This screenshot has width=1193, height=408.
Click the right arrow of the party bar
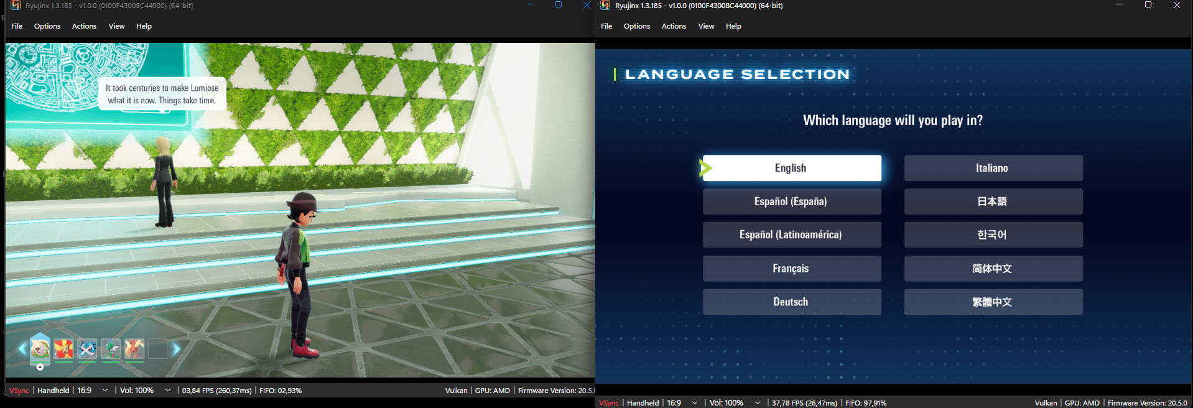[177, 348]
